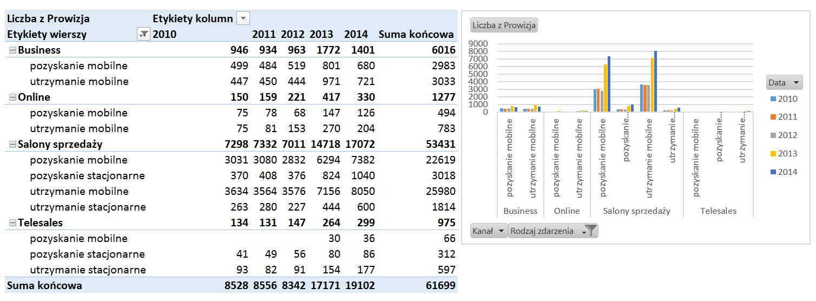Collapse the Telesales row group
This screenshot has width=816, height=301.
pos(12,223)
